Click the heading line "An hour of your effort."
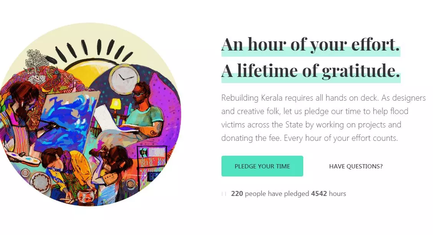433x235 pixels. tap(311, 44)
